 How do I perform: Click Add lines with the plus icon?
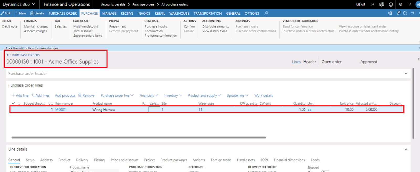click(x=40, y=96)
